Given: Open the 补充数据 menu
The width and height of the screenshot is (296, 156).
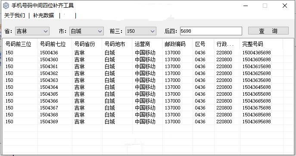Looking at the screenshot, I should tap(44, 16).
